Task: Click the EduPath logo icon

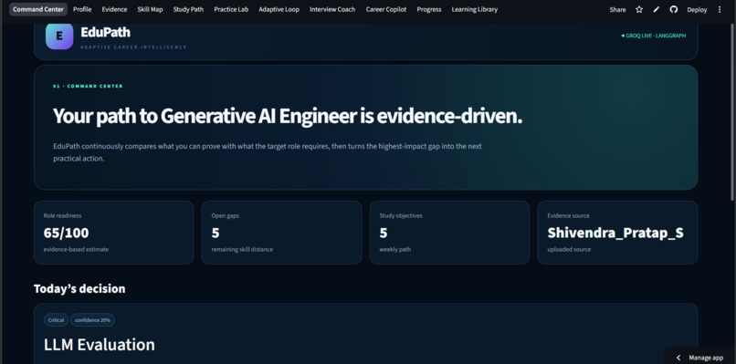Action: tap(59, 36)
